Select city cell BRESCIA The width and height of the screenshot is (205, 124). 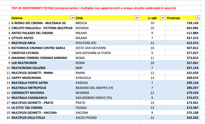(x=107, y=23)
